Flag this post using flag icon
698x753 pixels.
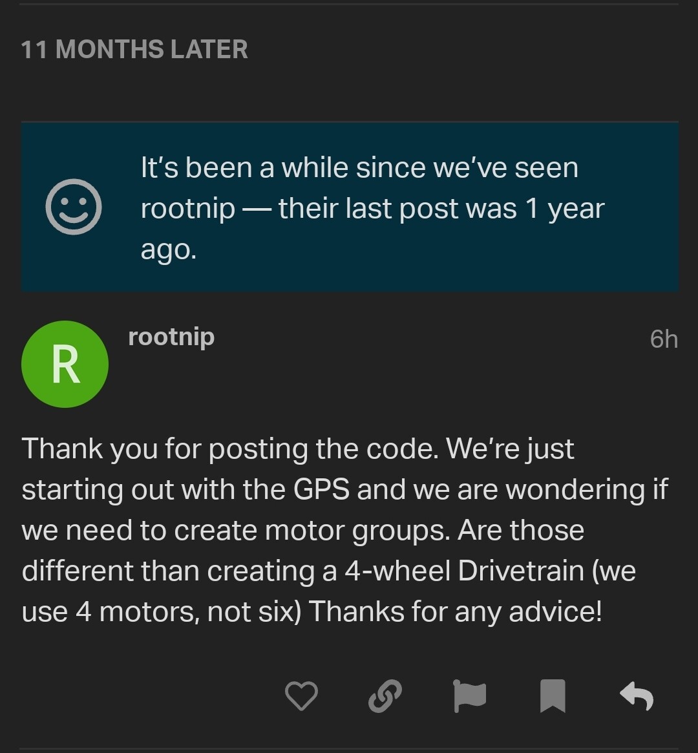[x=469, y=695]
